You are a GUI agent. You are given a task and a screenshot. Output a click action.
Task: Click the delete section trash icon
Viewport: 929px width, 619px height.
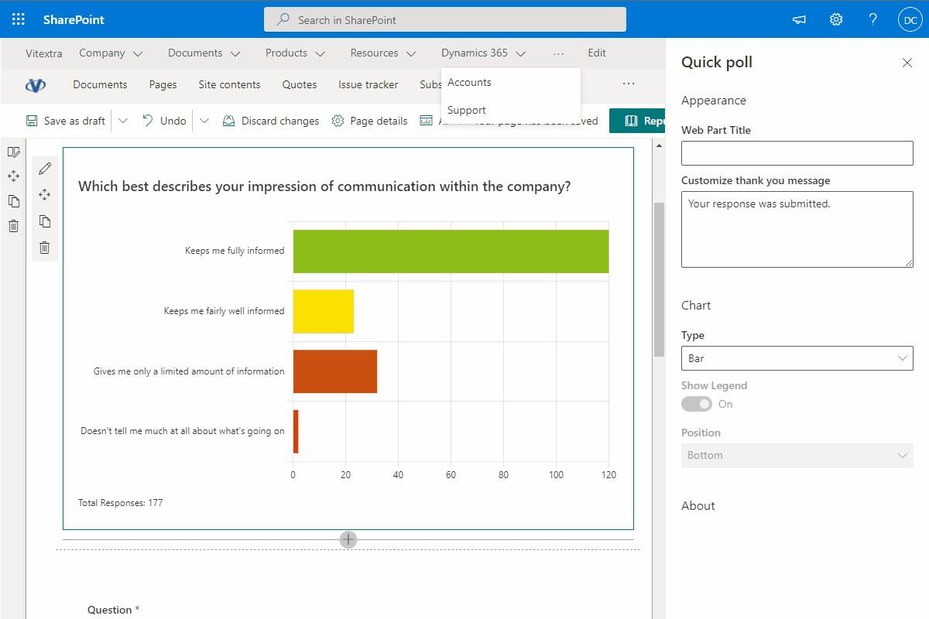(13, 226)
